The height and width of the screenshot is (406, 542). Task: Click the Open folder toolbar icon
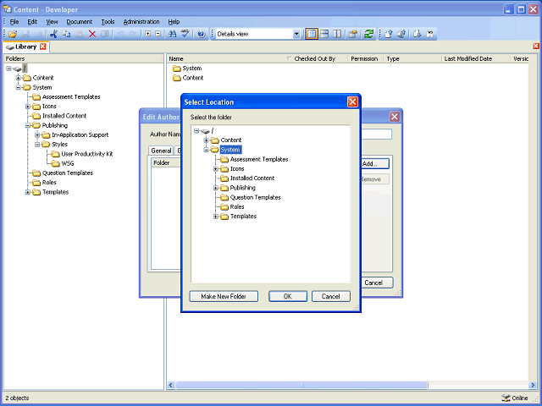[x=13, y=34]
